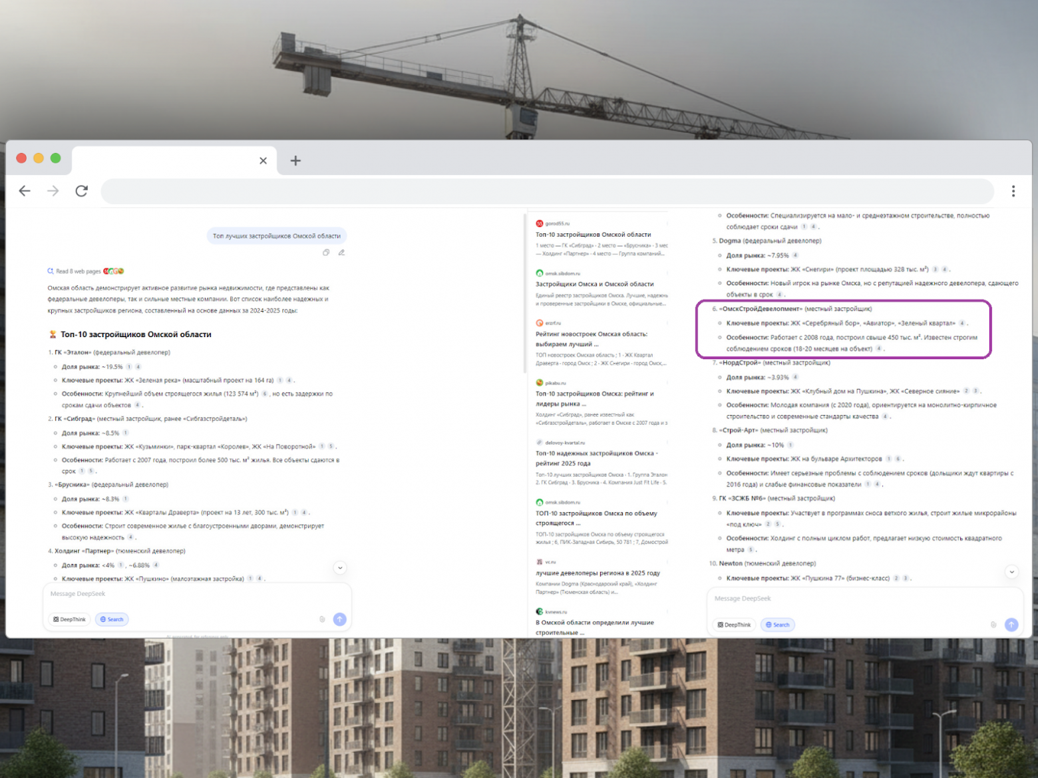Toggle the DeepThink mode in left chat input
1038x778 pixels.
pos(69,619)
